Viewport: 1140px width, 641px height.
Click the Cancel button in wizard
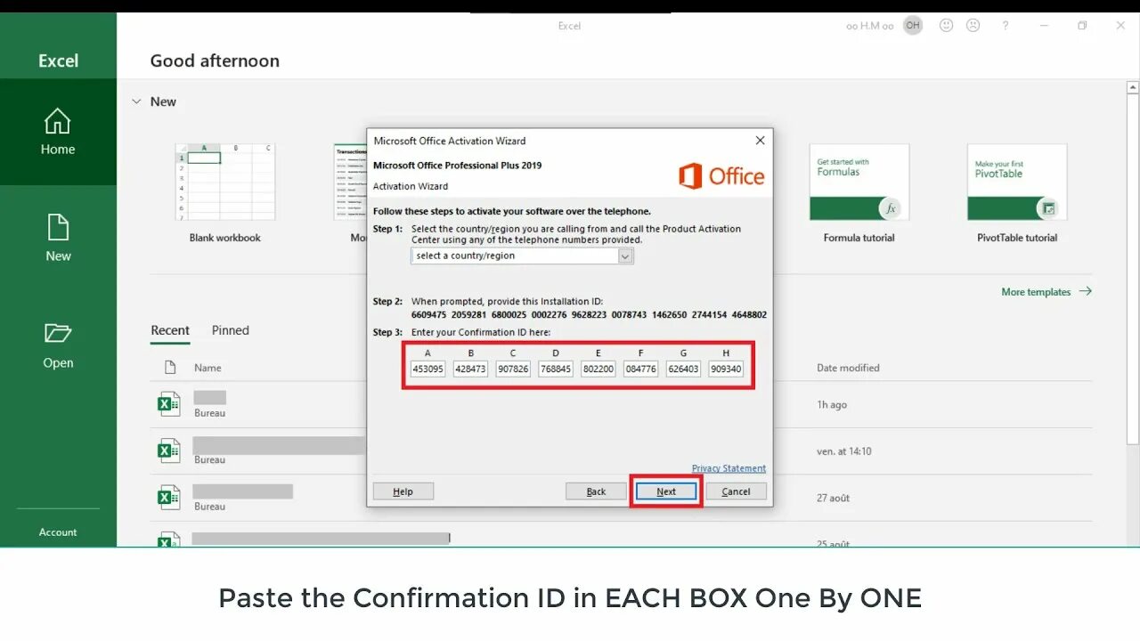tap(736, 491)
